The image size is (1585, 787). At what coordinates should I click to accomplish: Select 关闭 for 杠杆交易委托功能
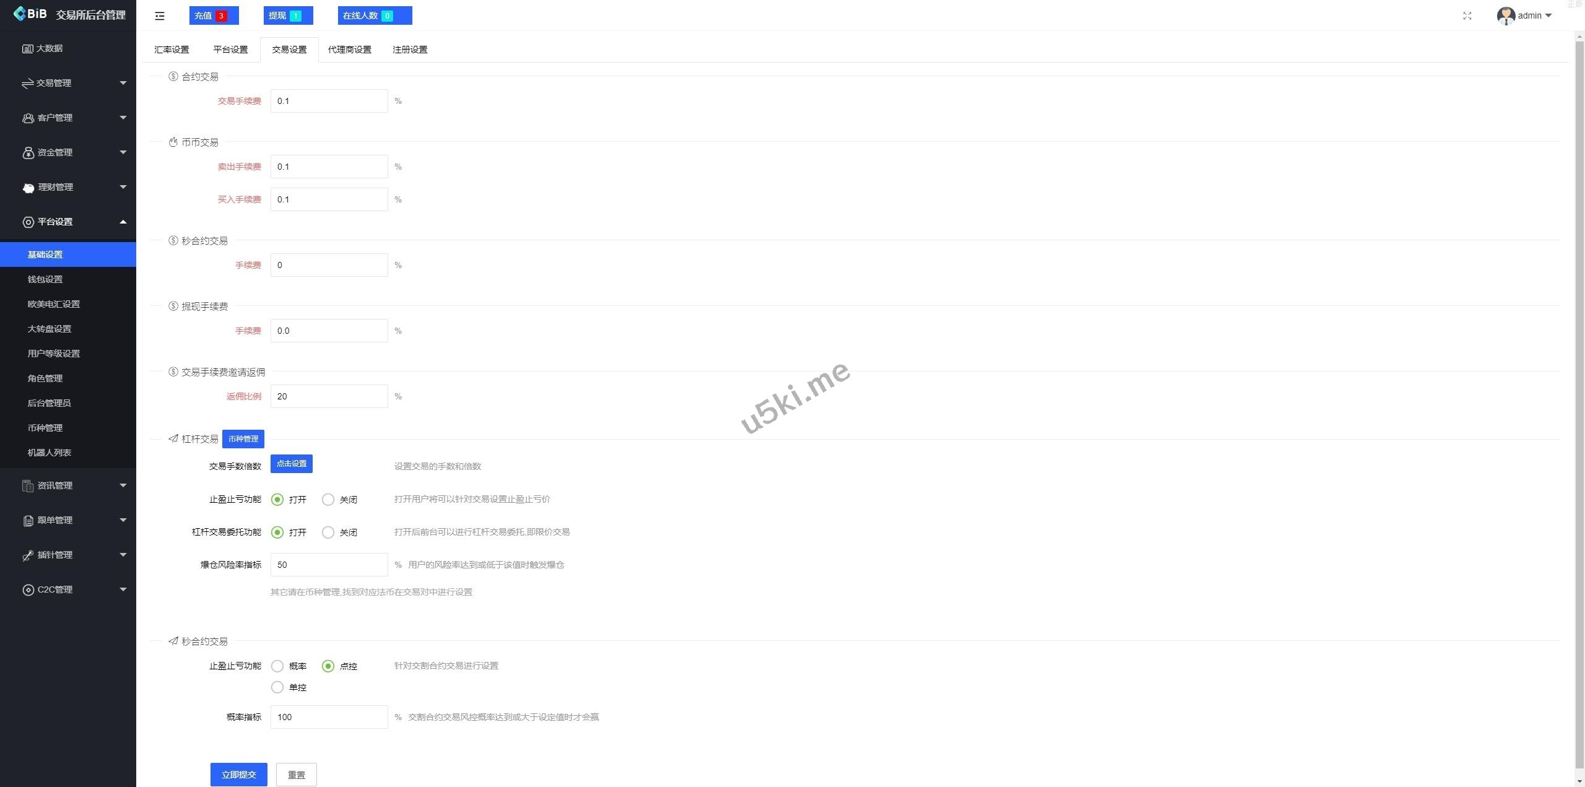tap(328, 533)
